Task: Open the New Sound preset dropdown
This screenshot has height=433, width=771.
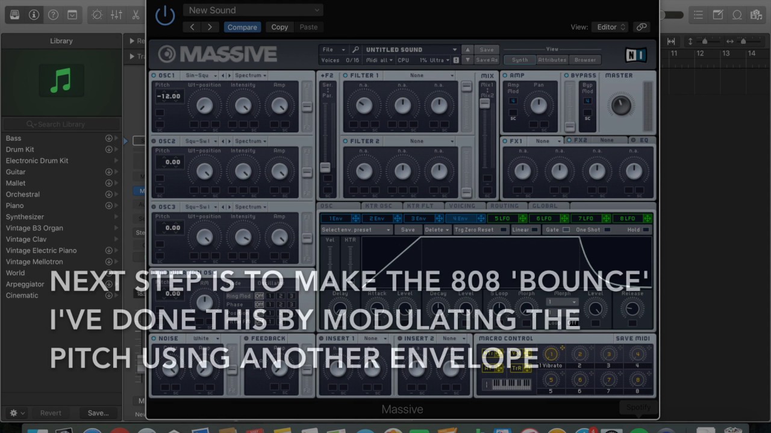Action: [253, 10]
